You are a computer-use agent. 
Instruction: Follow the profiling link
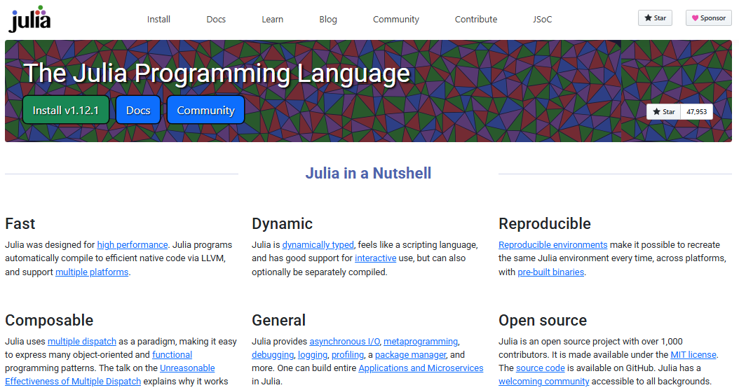tap(348, 355)
